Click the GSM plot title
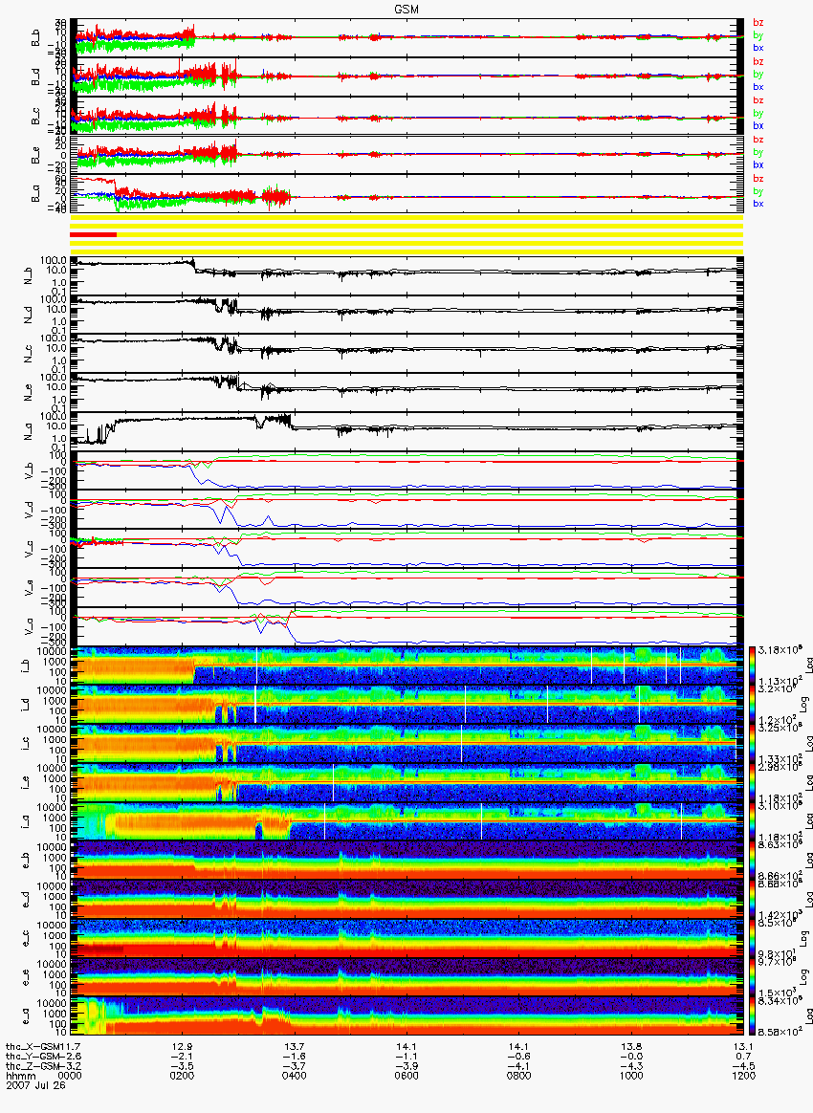The height and width of the screenshot is (1113, 813). [x=406, y=10]
